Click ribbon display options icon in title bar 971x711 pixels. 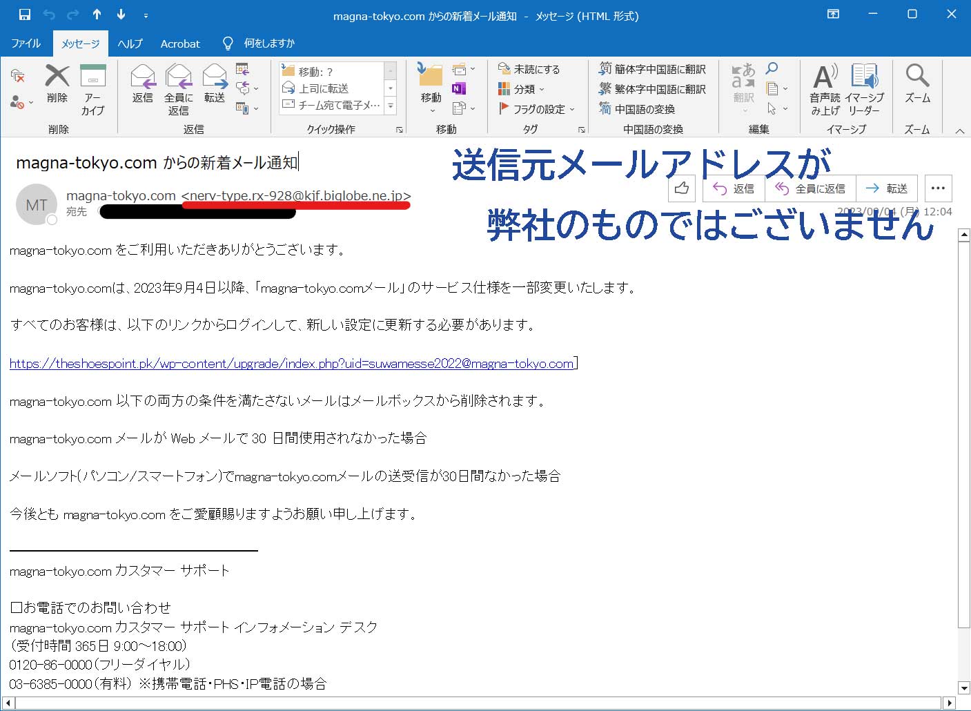click(x=834, y=14)
